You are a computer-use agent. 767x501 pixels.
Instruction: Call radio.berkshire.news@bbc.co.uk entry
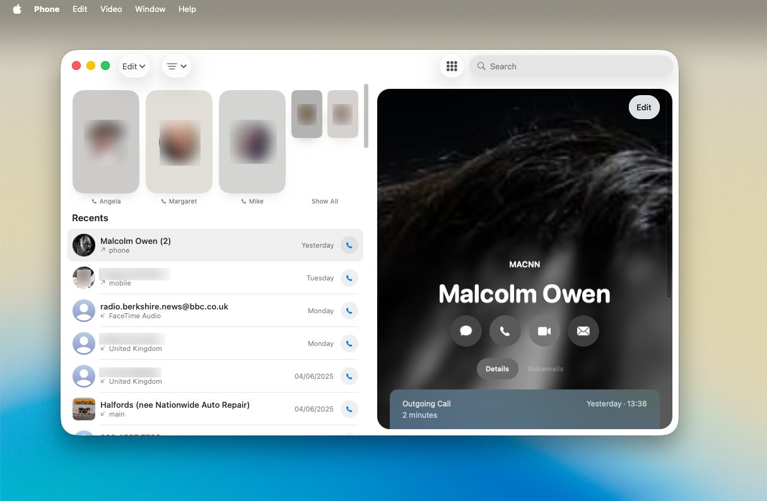point(349,311)
